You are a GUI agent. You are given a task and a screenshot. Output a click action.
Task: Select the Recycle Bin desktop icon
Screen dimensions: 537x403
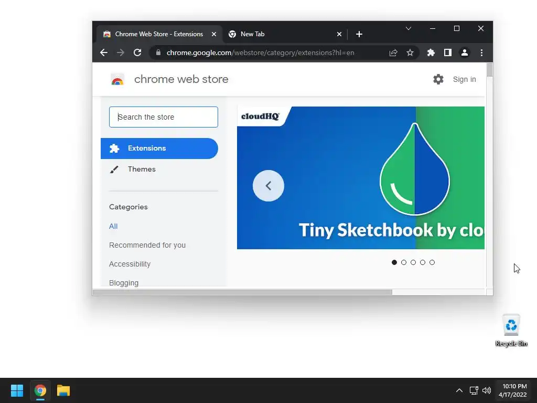511,331
